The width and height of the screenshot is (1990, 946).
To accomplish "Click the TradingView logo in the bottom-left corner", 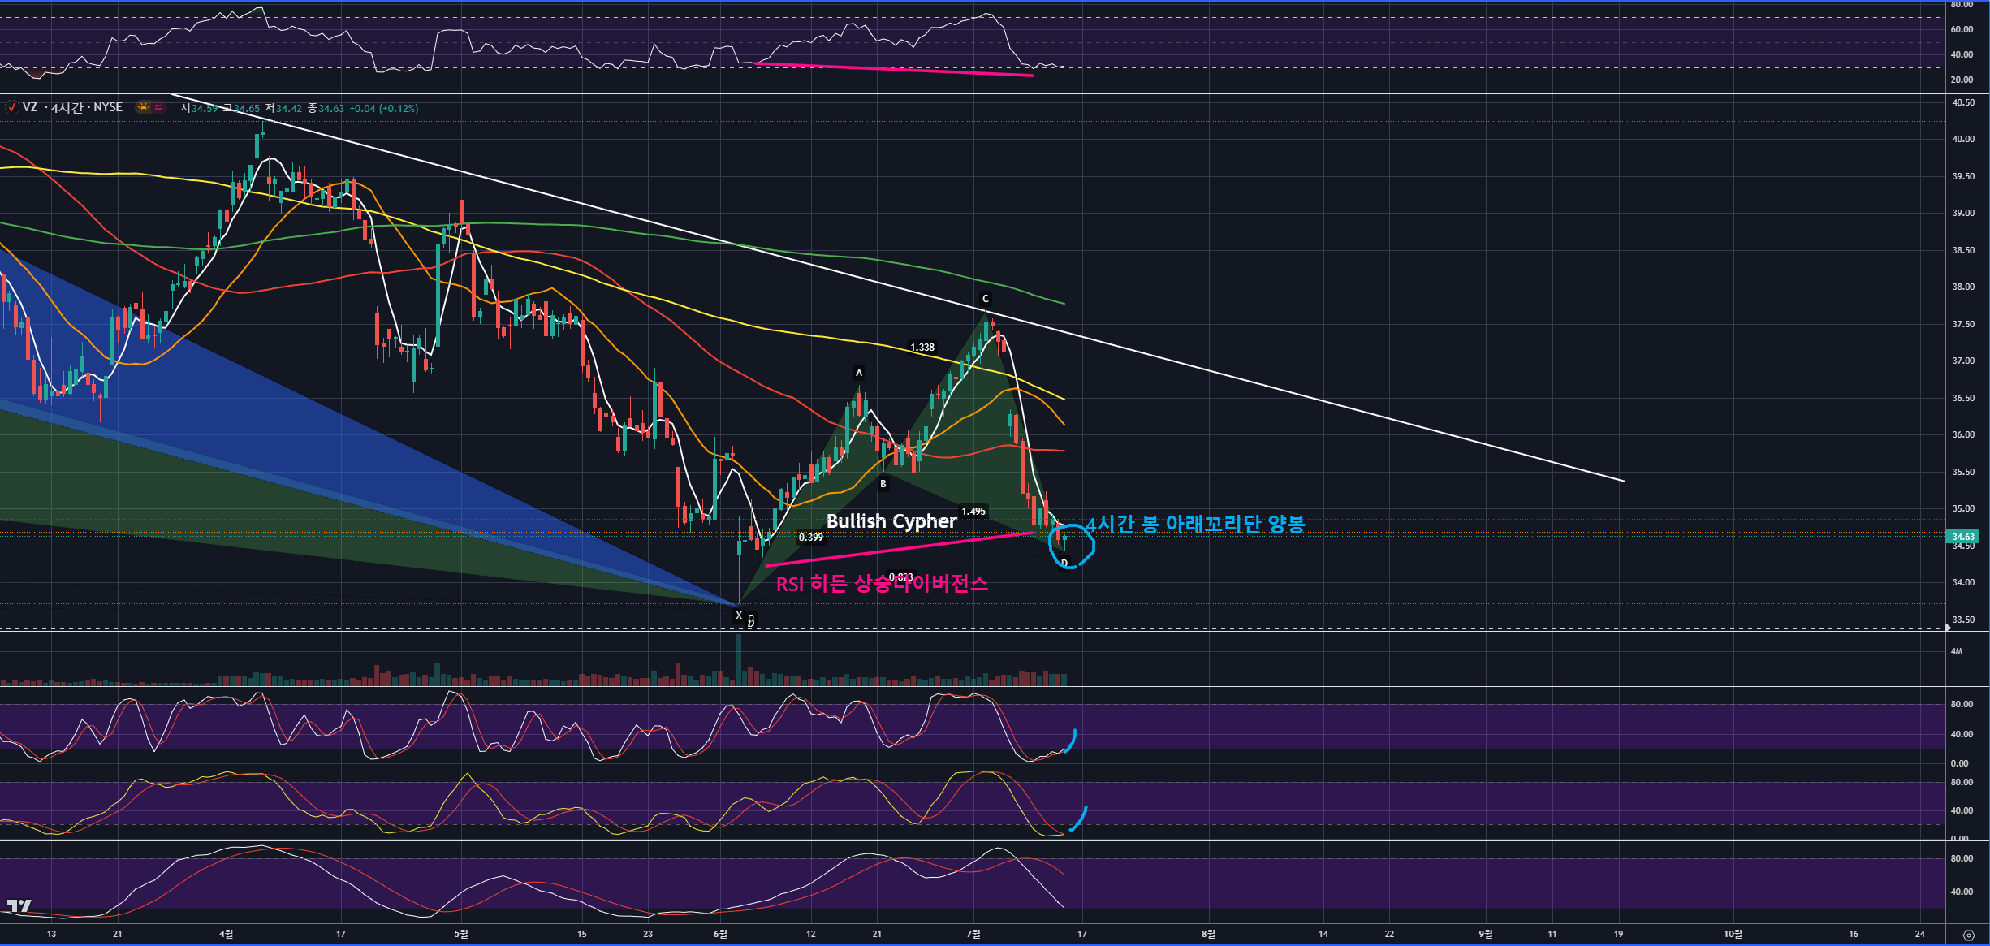I will pyautogui.click(x=19, y=905).
